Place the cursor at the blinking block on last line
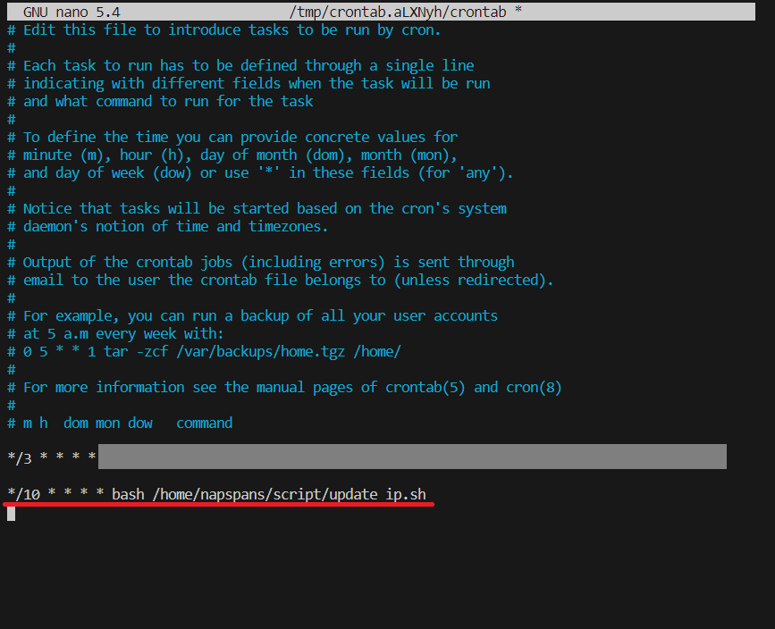The height and width of the screenshot is (629, 775). (x=10, y=512)
